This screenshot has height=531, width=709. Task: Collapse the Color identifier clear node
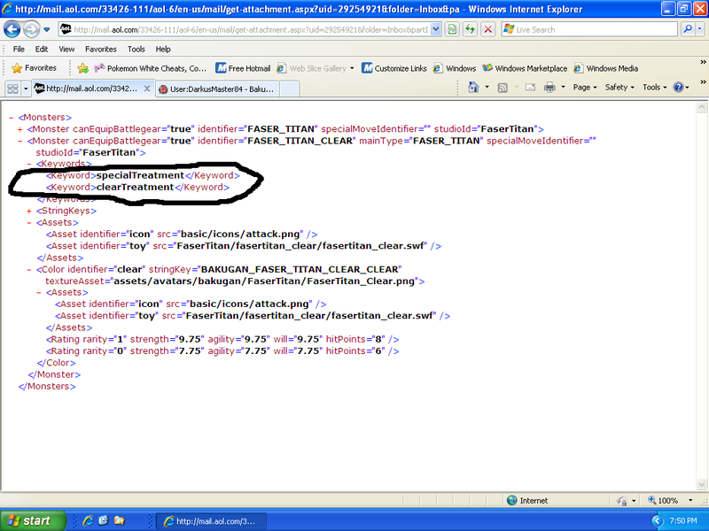(x=30, y=269)
